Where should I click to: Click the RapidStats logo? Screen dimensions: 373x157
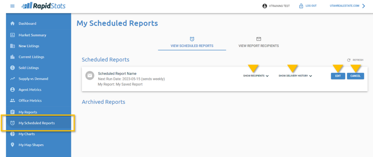pos(43,6)
